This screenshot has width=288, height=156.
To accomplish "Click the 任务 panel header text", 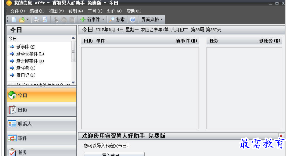I will [214, 41].
